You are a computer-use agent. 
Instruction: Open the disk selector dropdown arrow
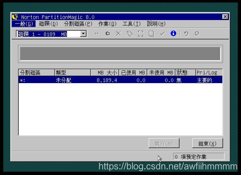pyautogui.click(x=83, y=34)
